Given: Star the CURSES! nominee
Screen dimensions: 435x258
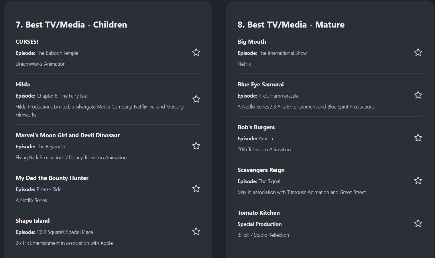Looking at the screenshot, I should [x=196, y=52].
